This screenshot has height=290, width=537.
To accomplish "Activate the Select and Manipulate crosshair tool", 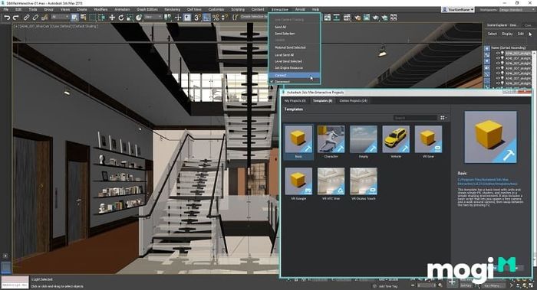I will (178, 18).
